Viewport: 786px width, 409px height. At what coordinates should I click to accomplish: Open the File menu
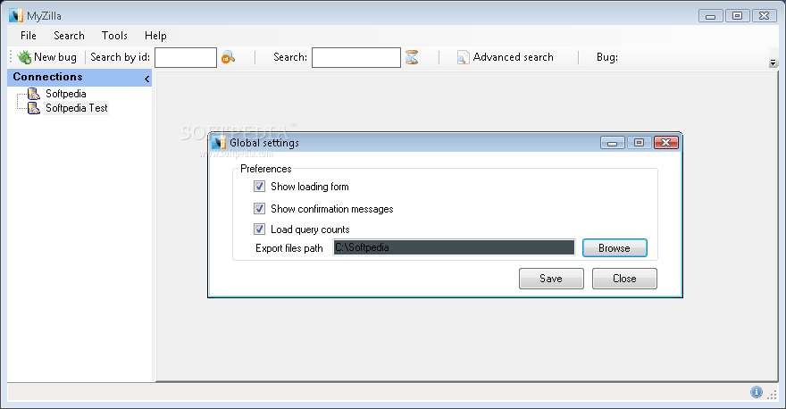28,36
